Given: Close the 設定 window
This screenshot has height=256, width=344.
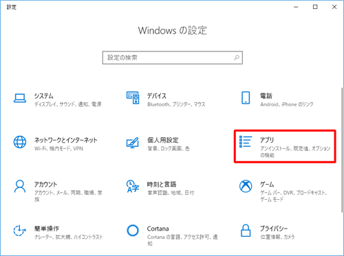Looking at the screenshot, I should 334,7.
